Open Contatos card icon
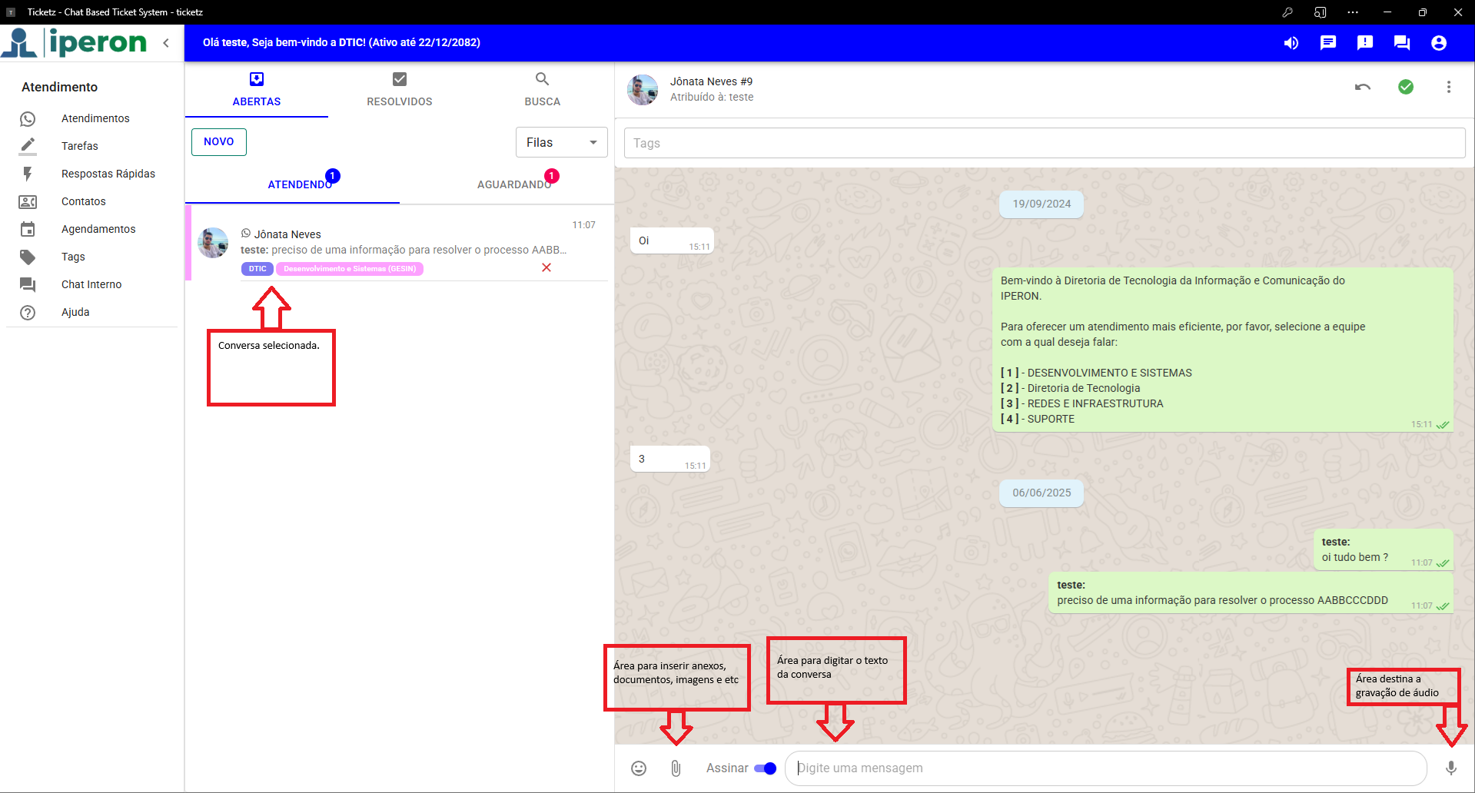The height and width of the screenshot is (793, 1475). 28,201
